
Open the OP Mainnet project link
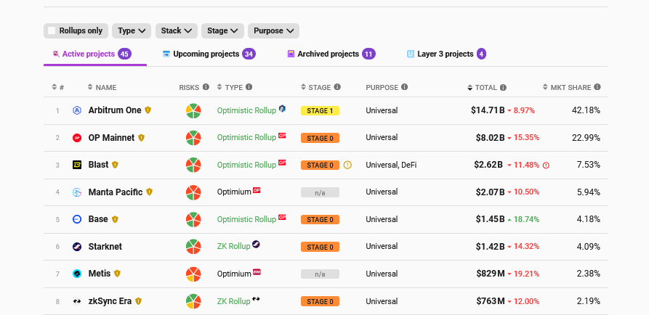[x=111, y=138]
